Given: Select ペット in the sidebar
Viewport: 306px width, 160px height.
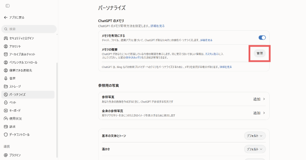Looking at the screenshot, I should pyautogui.click(x=28, y=103).
